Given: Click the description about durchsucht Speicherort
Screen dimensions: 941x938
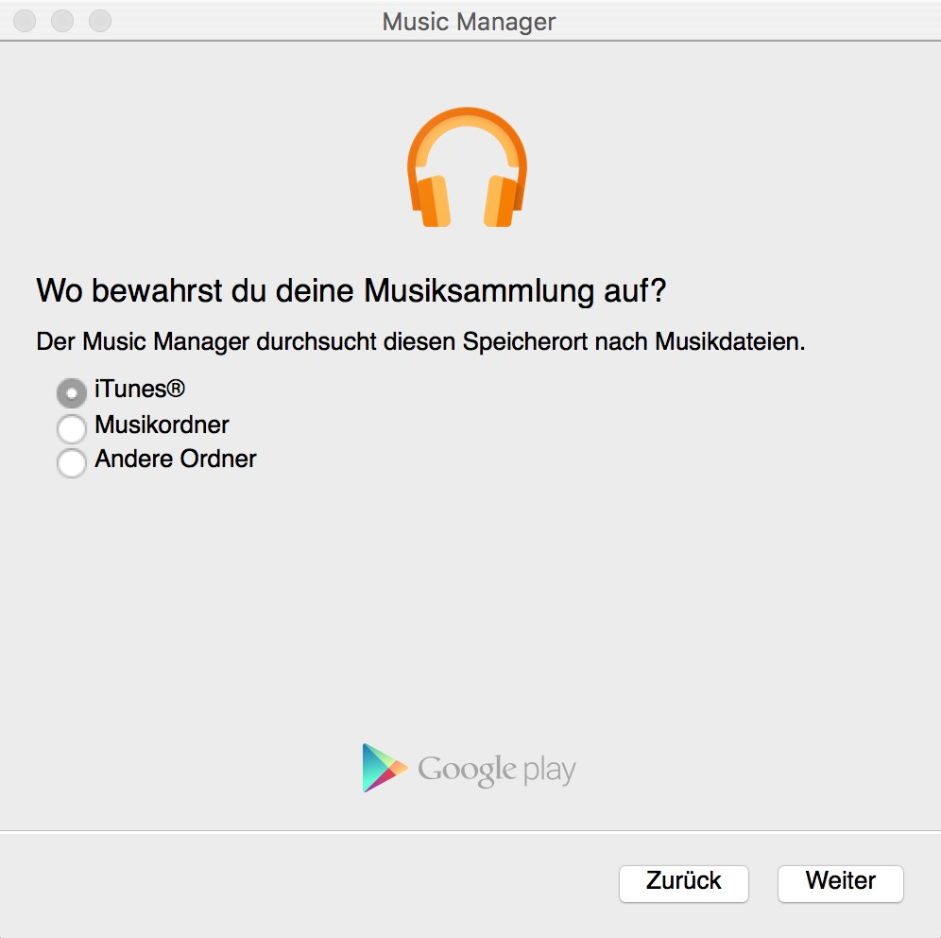Looking at the screenshot, I should [419, 341].
